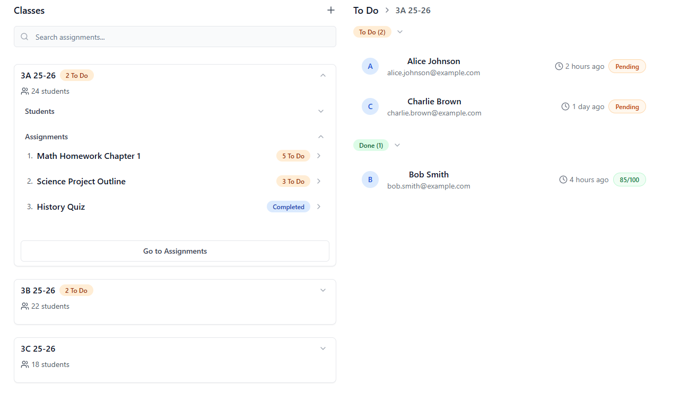Select '3A 25-26' in the breadcrumb
Image resolution: width=680 pixels, height=403 pixels.
pyautogui.click(x=413, y=10)
